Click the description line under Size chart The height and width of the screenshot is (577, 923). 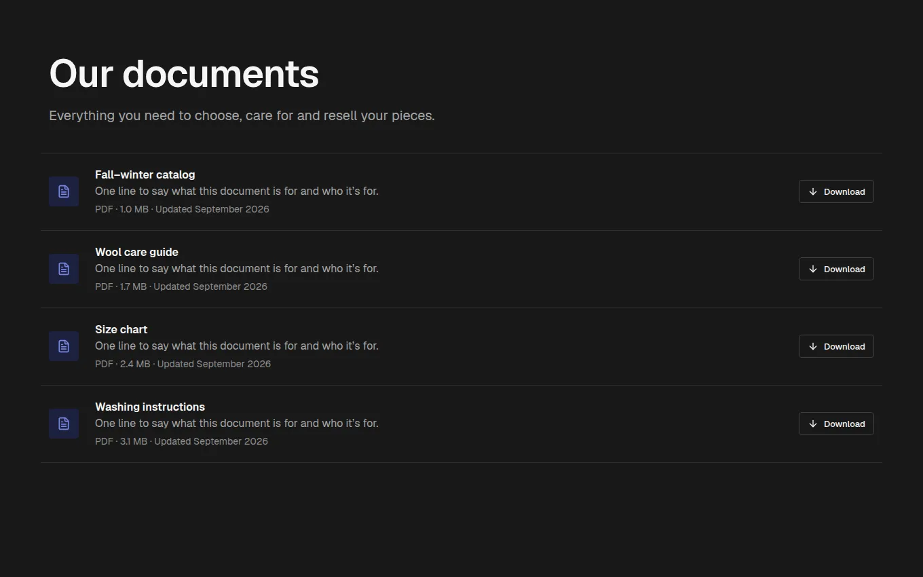point(237,346)
